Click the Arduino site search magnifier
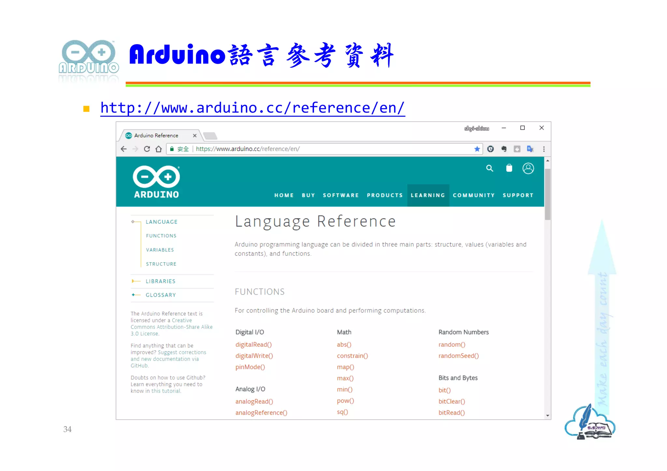 (490, 168)
